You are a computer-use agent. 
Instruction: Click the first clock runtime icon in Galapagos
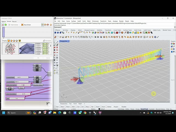43,25
